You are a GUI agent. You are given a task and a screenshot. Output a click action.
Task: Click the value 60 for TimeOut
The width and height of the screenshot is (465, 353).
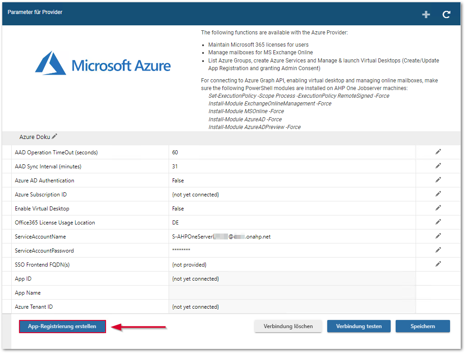175,152
